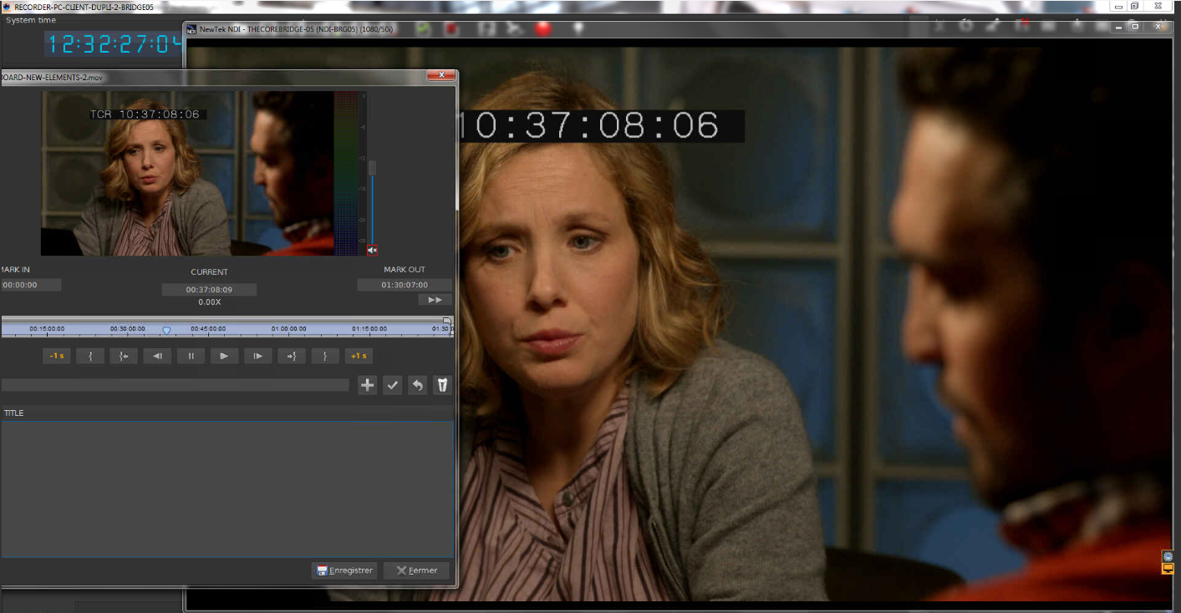
Task: Play the clip in the editor
Action: 224,356
